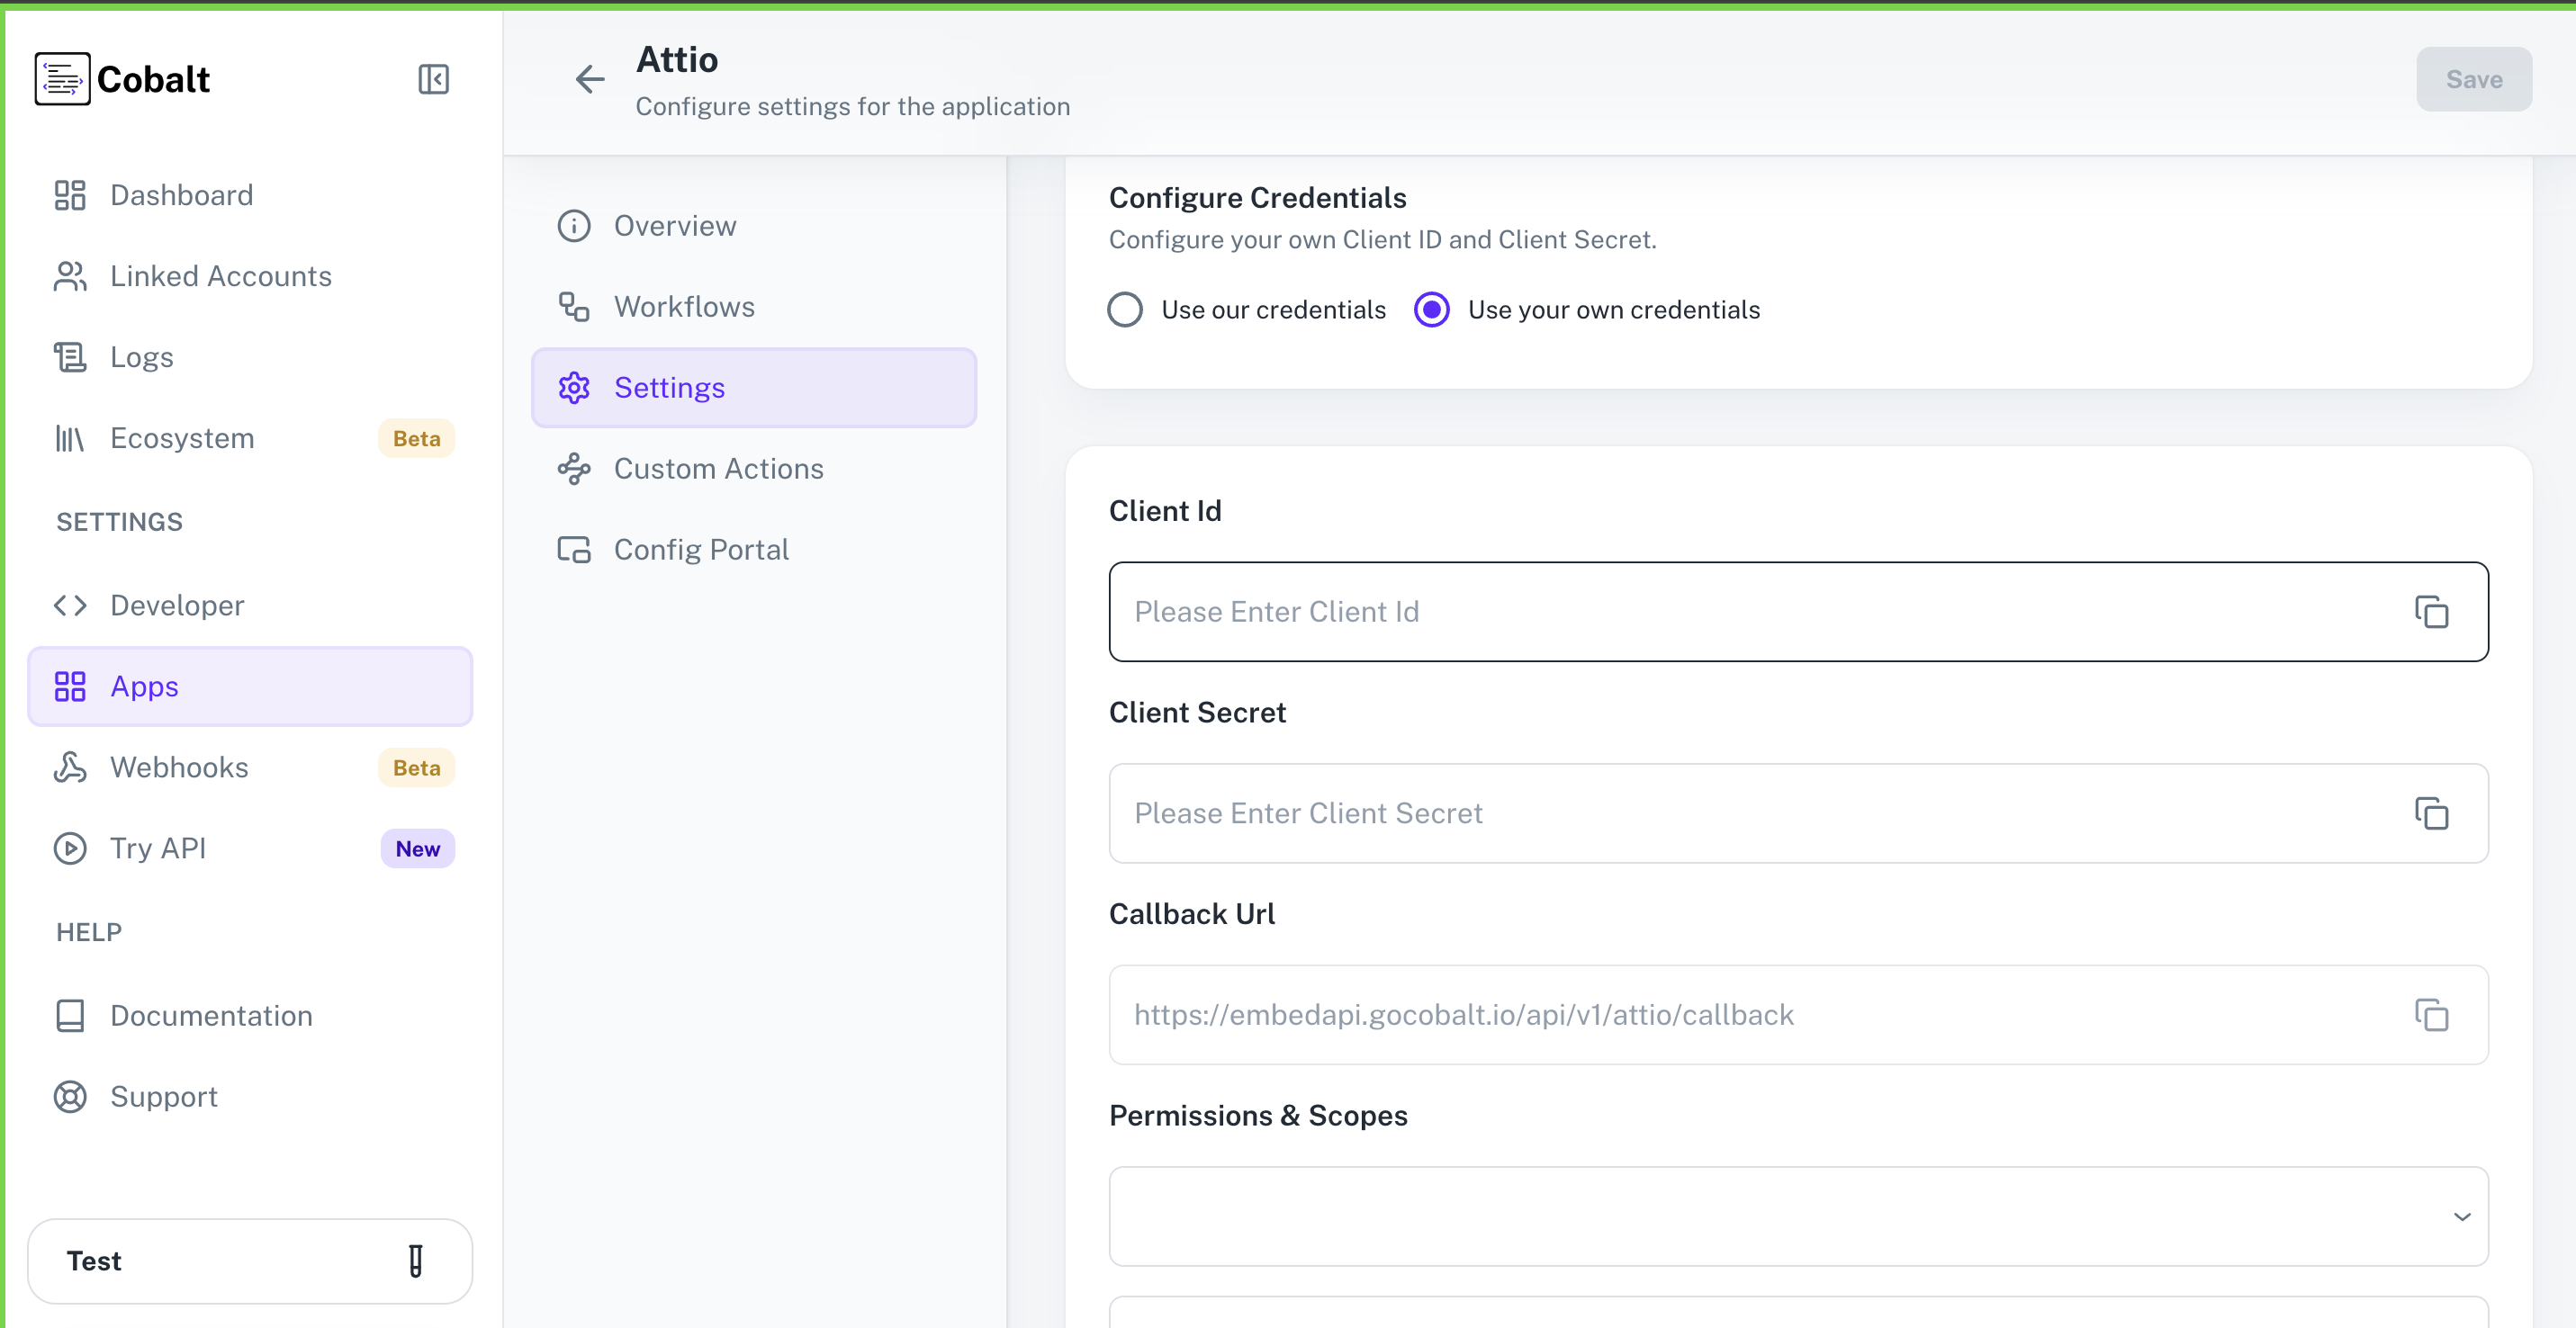Click the Webhooks icon
Screen dimensions: 2576x1328
68,767
